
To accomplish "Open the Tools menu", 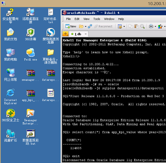I will pyautogui.click(x=97, y=19).
